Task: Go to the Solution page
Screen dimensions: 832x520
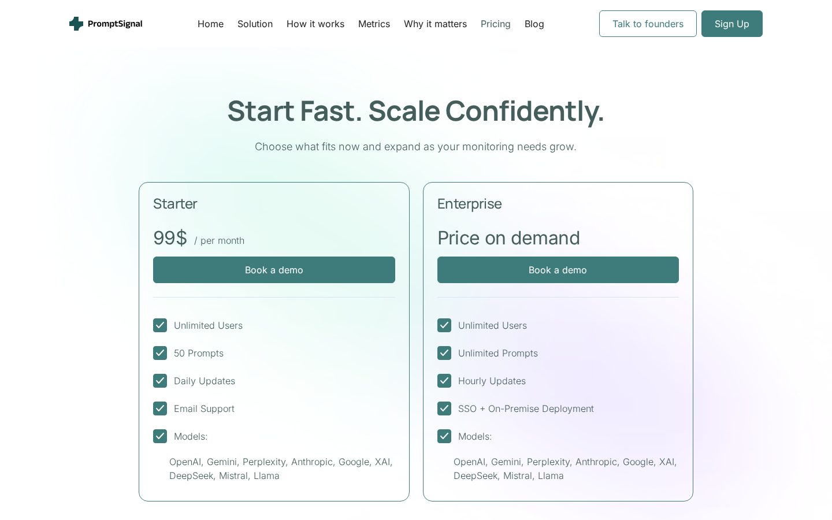Action: tap(255, 24)
